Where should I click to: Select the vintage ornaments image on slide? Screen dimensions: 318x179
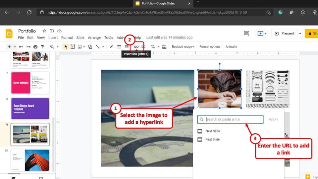click(268, 89)
